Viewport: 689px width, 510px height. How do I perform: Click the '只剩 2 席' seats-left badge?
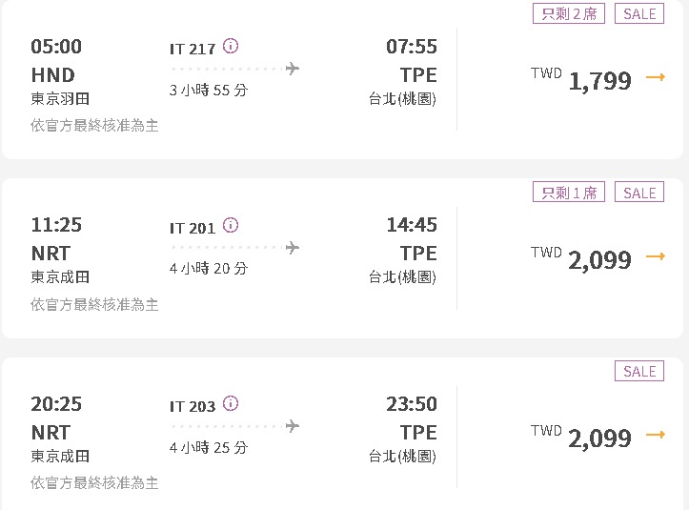coord(569,13)
